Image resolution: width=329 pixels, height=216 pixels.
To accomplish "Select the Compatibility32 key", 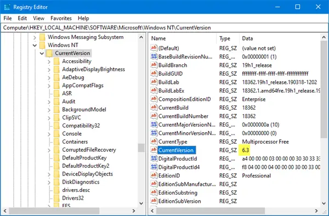I will [x=81, y=126].
